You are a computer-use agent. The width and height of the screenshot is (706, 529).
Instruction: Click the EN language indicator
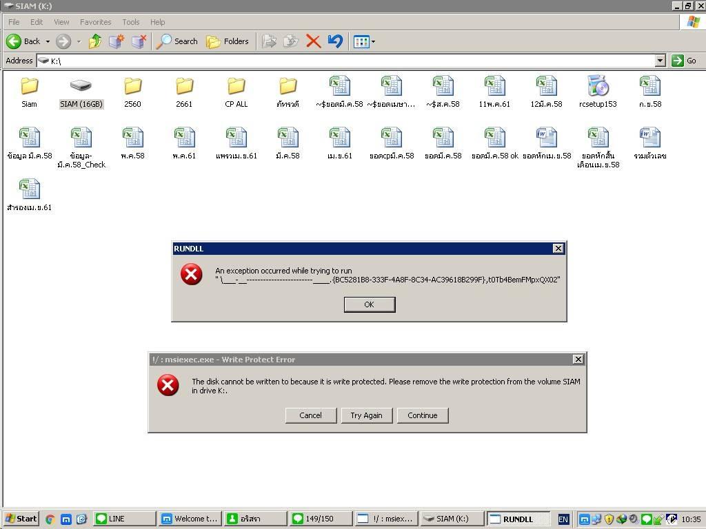563,519
